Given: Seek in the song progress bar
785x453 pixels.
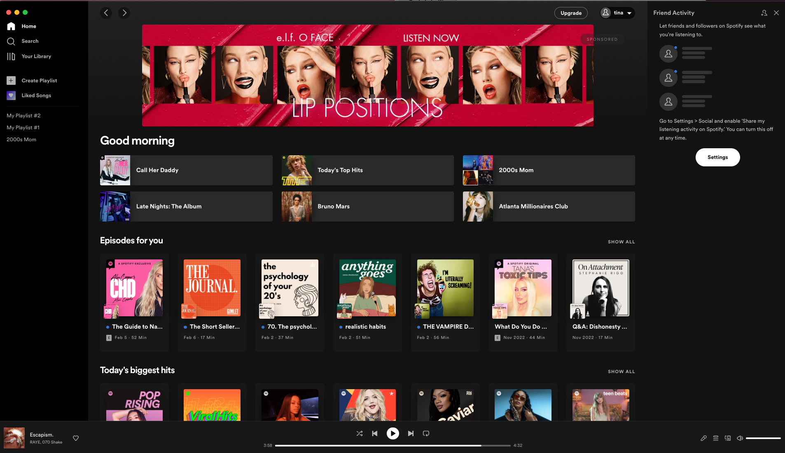Looking at the screenshot, I should (393, 446).
